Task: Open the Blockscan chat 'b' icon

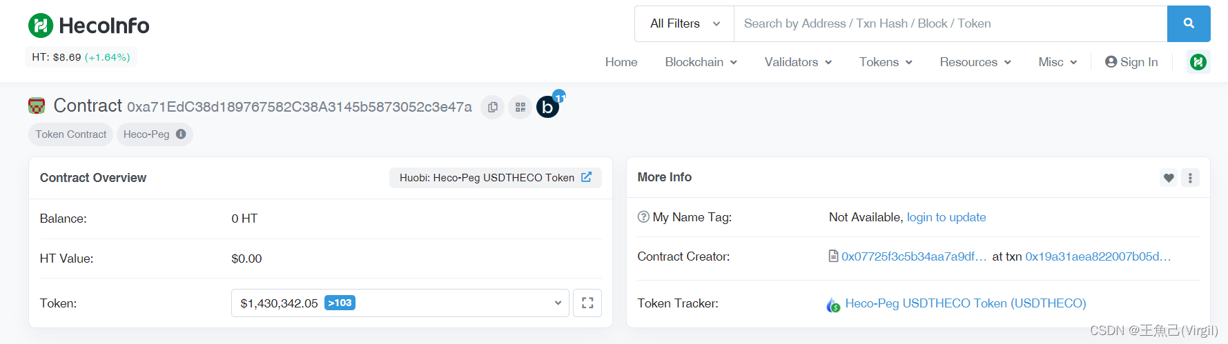Action: click(x=548, y=107)
